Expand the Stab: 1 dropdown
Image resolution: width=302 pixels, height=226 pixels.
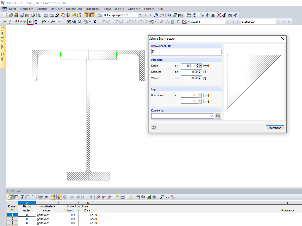(x=228, y=22)
